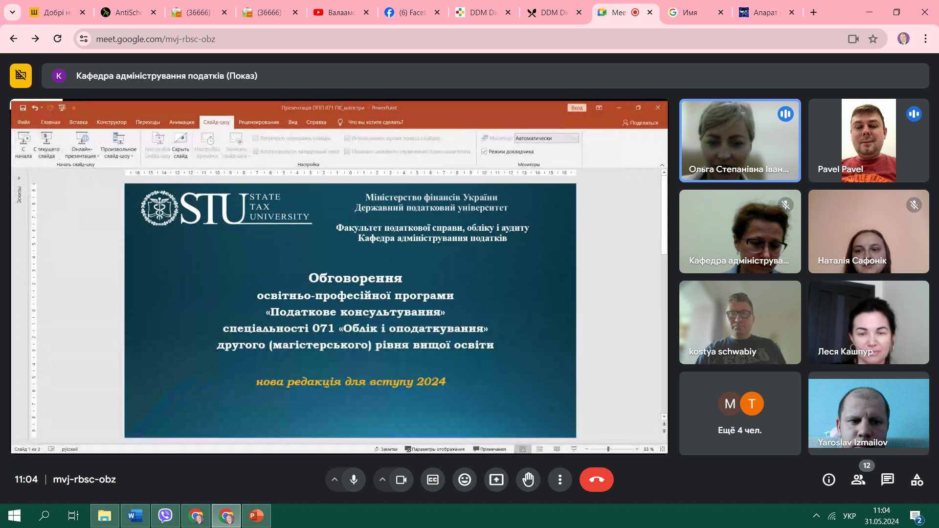Leave call with red hang-up button
Image resolution: width=939 pixels, height=528 pixels.
point(597,480)
